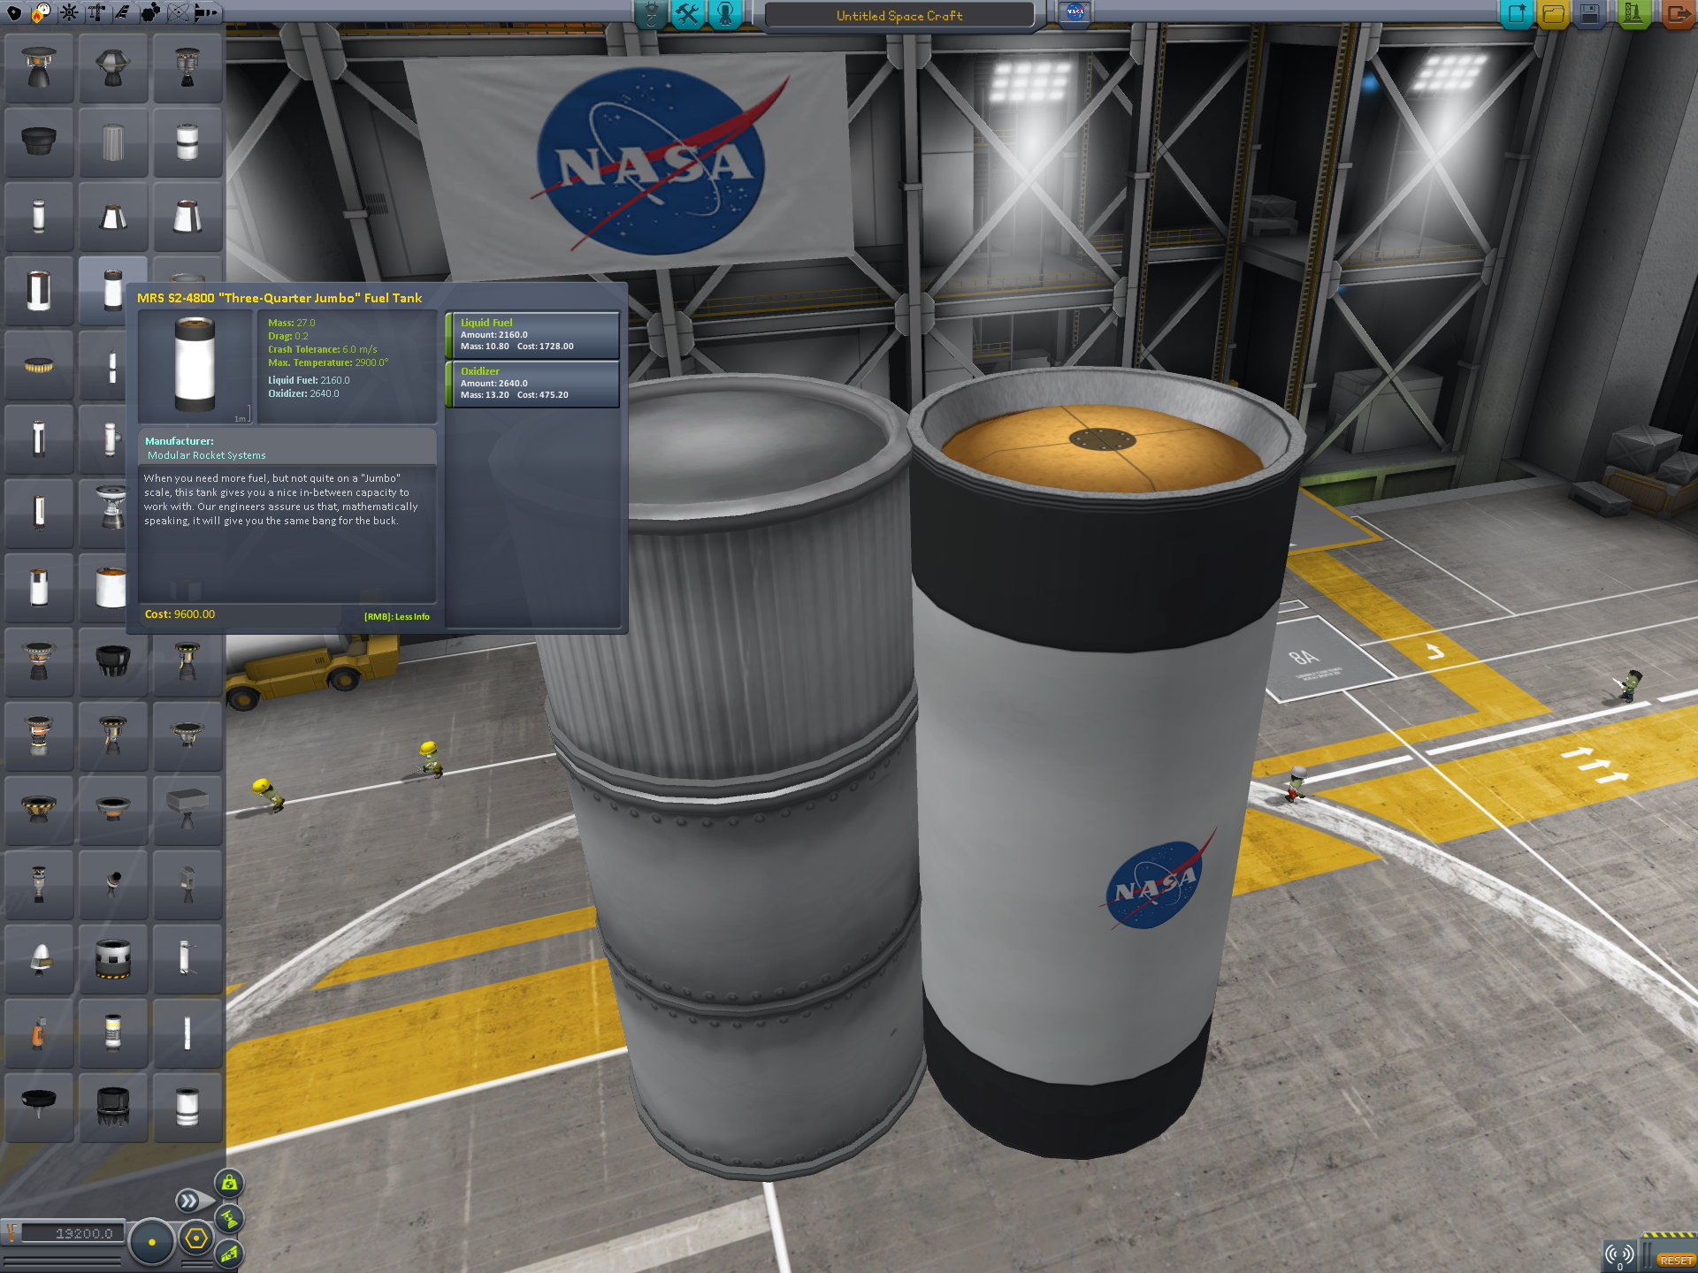Pick the small orange thruster part thumbnail
Screen dimensions: 1698x1273
tap(38, 1033)
